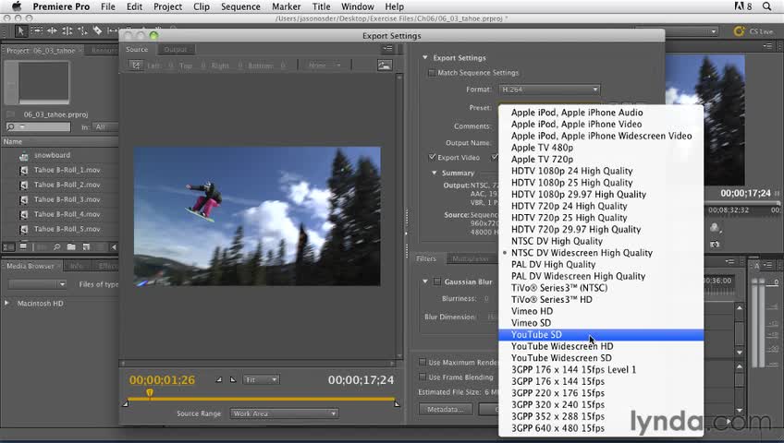Enable the Gaussian Blur filter checkbox

click(x=437, y=281)
